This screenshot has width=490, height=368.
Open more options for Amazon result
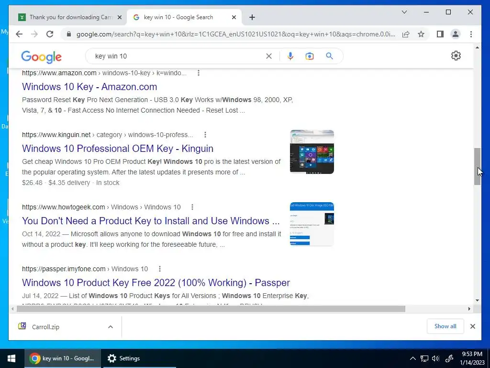(x=199, y=73)
